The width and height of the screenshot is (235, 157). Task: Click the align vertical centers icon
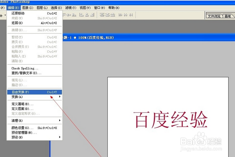(69, 15)
